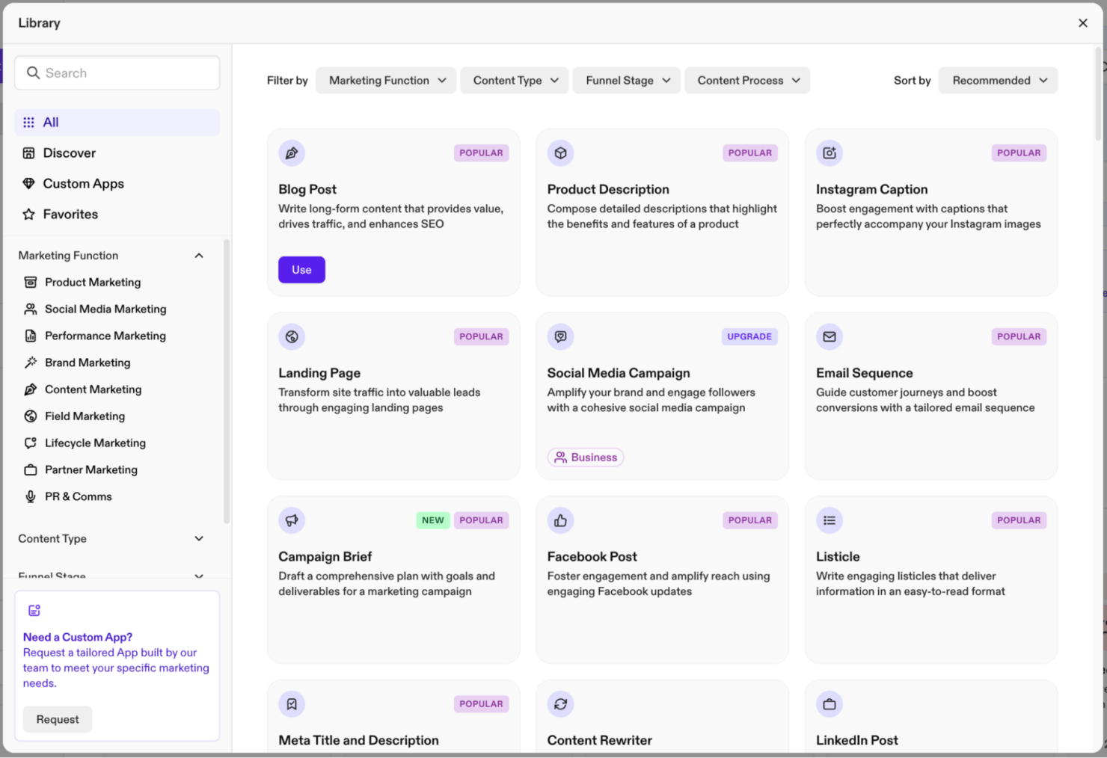1107x758 pixels.
Task: Click the Content Rewriter refresh icon
Action: (x=560, y=703)
